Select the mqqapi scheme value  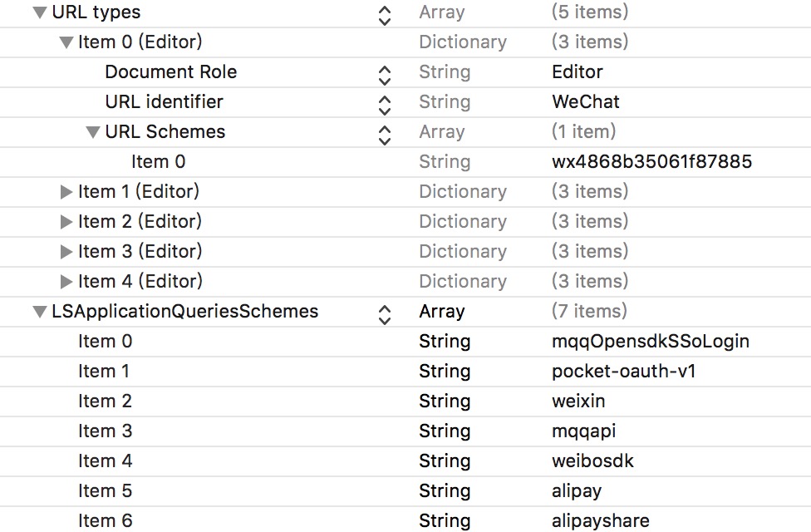[584, 431]
